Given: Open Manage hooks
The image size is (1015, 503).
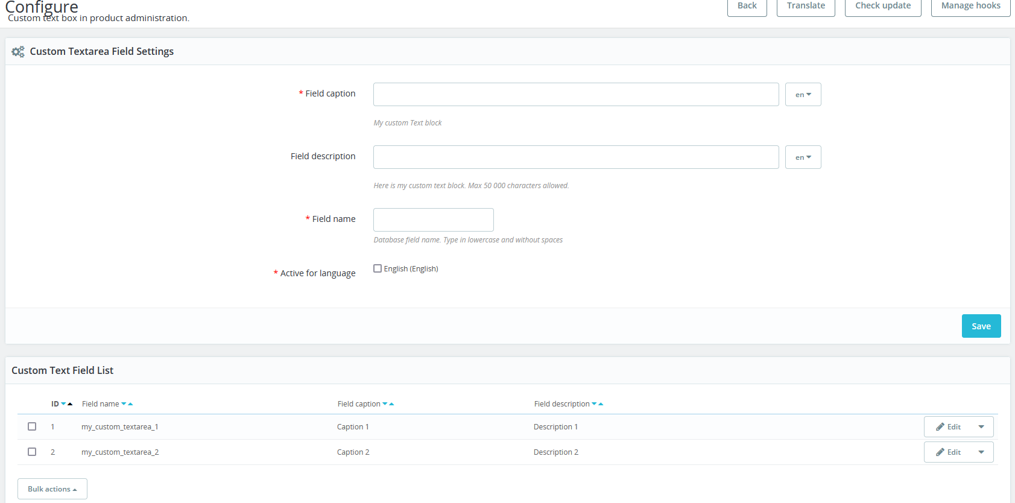Looking at the screenshot, I should point(970,6).
